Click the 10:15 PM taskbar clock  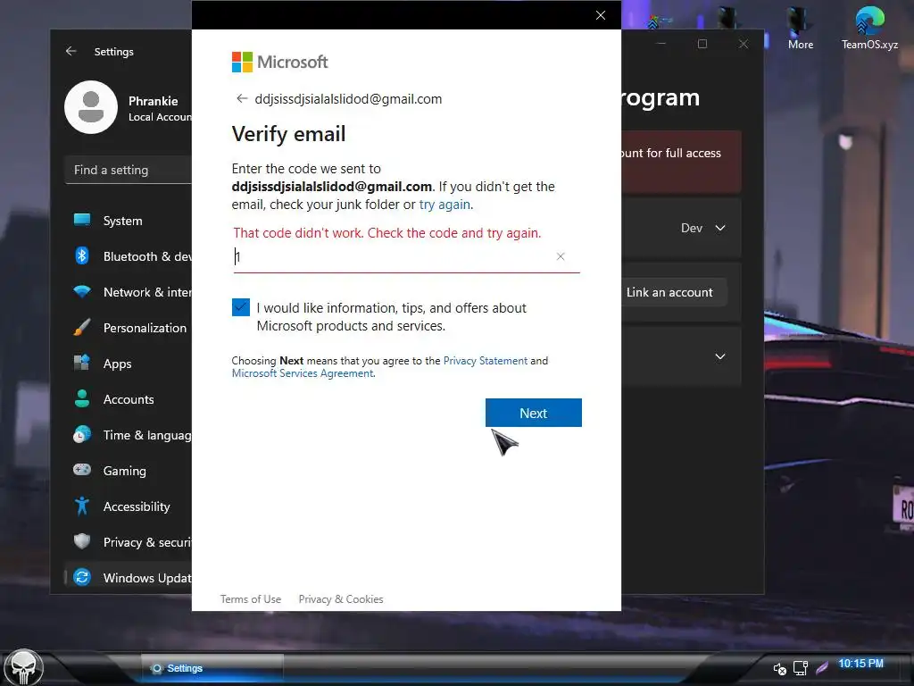click(860, 664)
